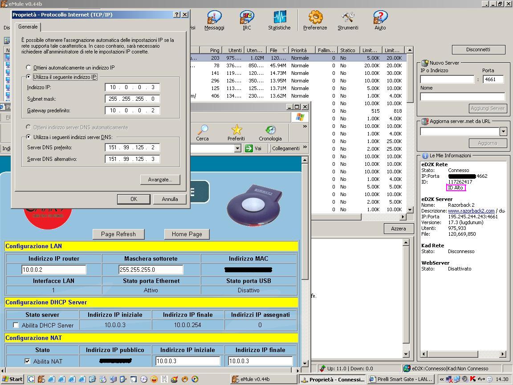Click the up/down transfer arrows status icon

[x=322, y=369]
